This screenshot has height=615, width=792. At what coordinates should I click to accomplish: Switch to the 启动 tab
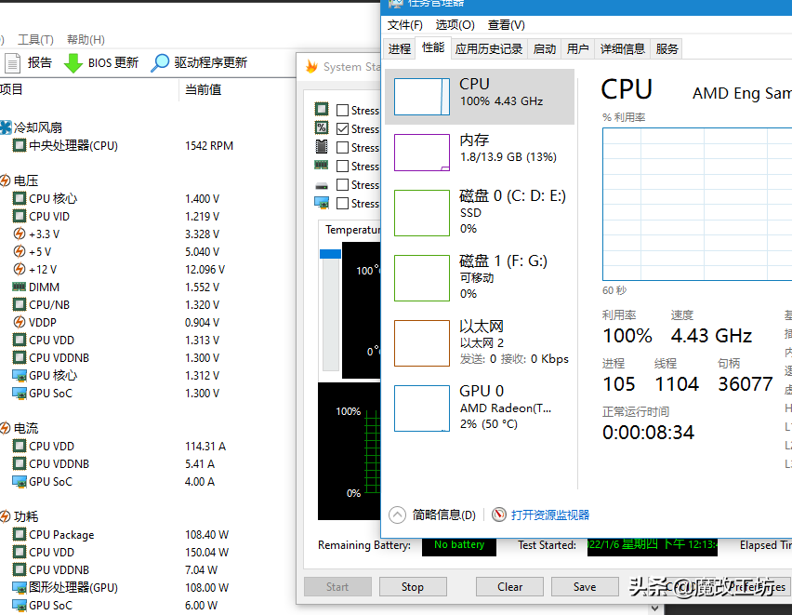[x=545, y=48]
